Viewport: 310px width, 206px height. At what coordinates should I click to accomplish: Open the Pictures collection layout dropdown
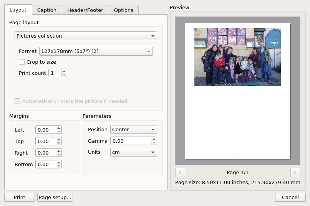[86, 36]
